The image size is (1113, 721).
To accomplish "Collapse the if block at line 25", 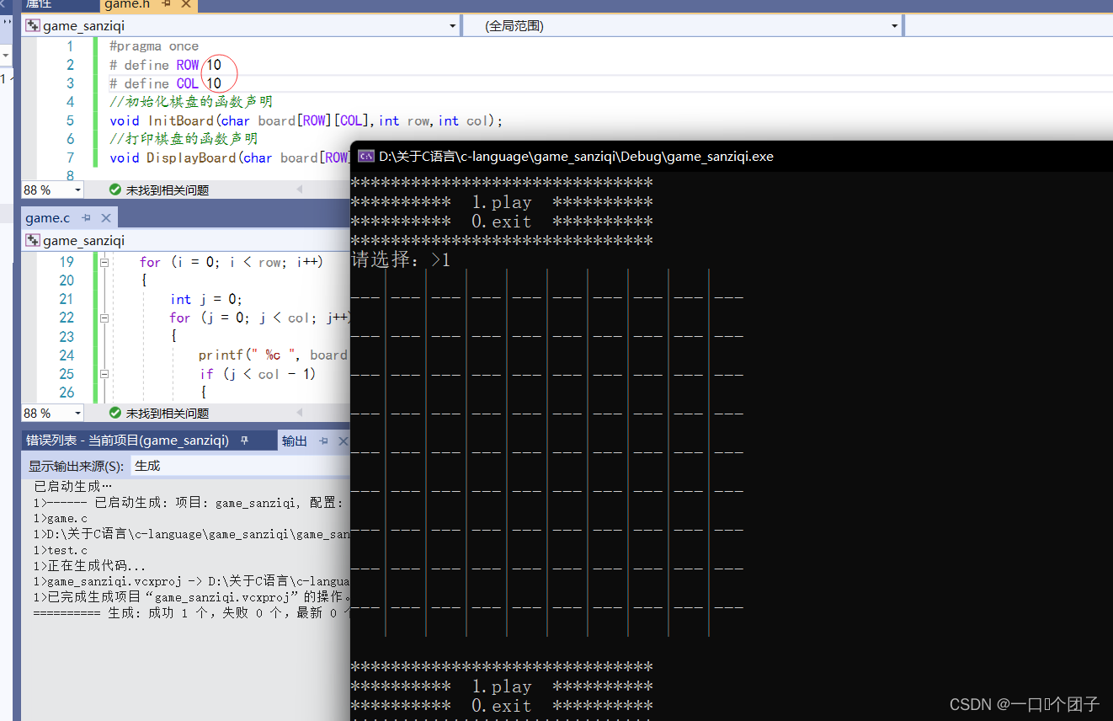I will pyautogui.click(x=105, y=374).
